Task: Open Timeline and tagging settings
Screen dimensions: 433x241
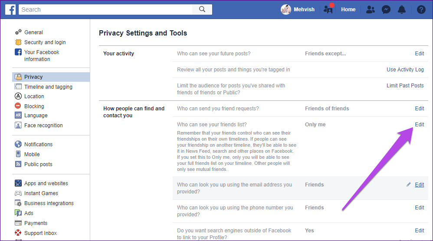Action: click(48, 87)
